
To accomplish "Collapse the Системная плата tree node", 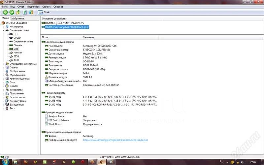I will (3, 30).
